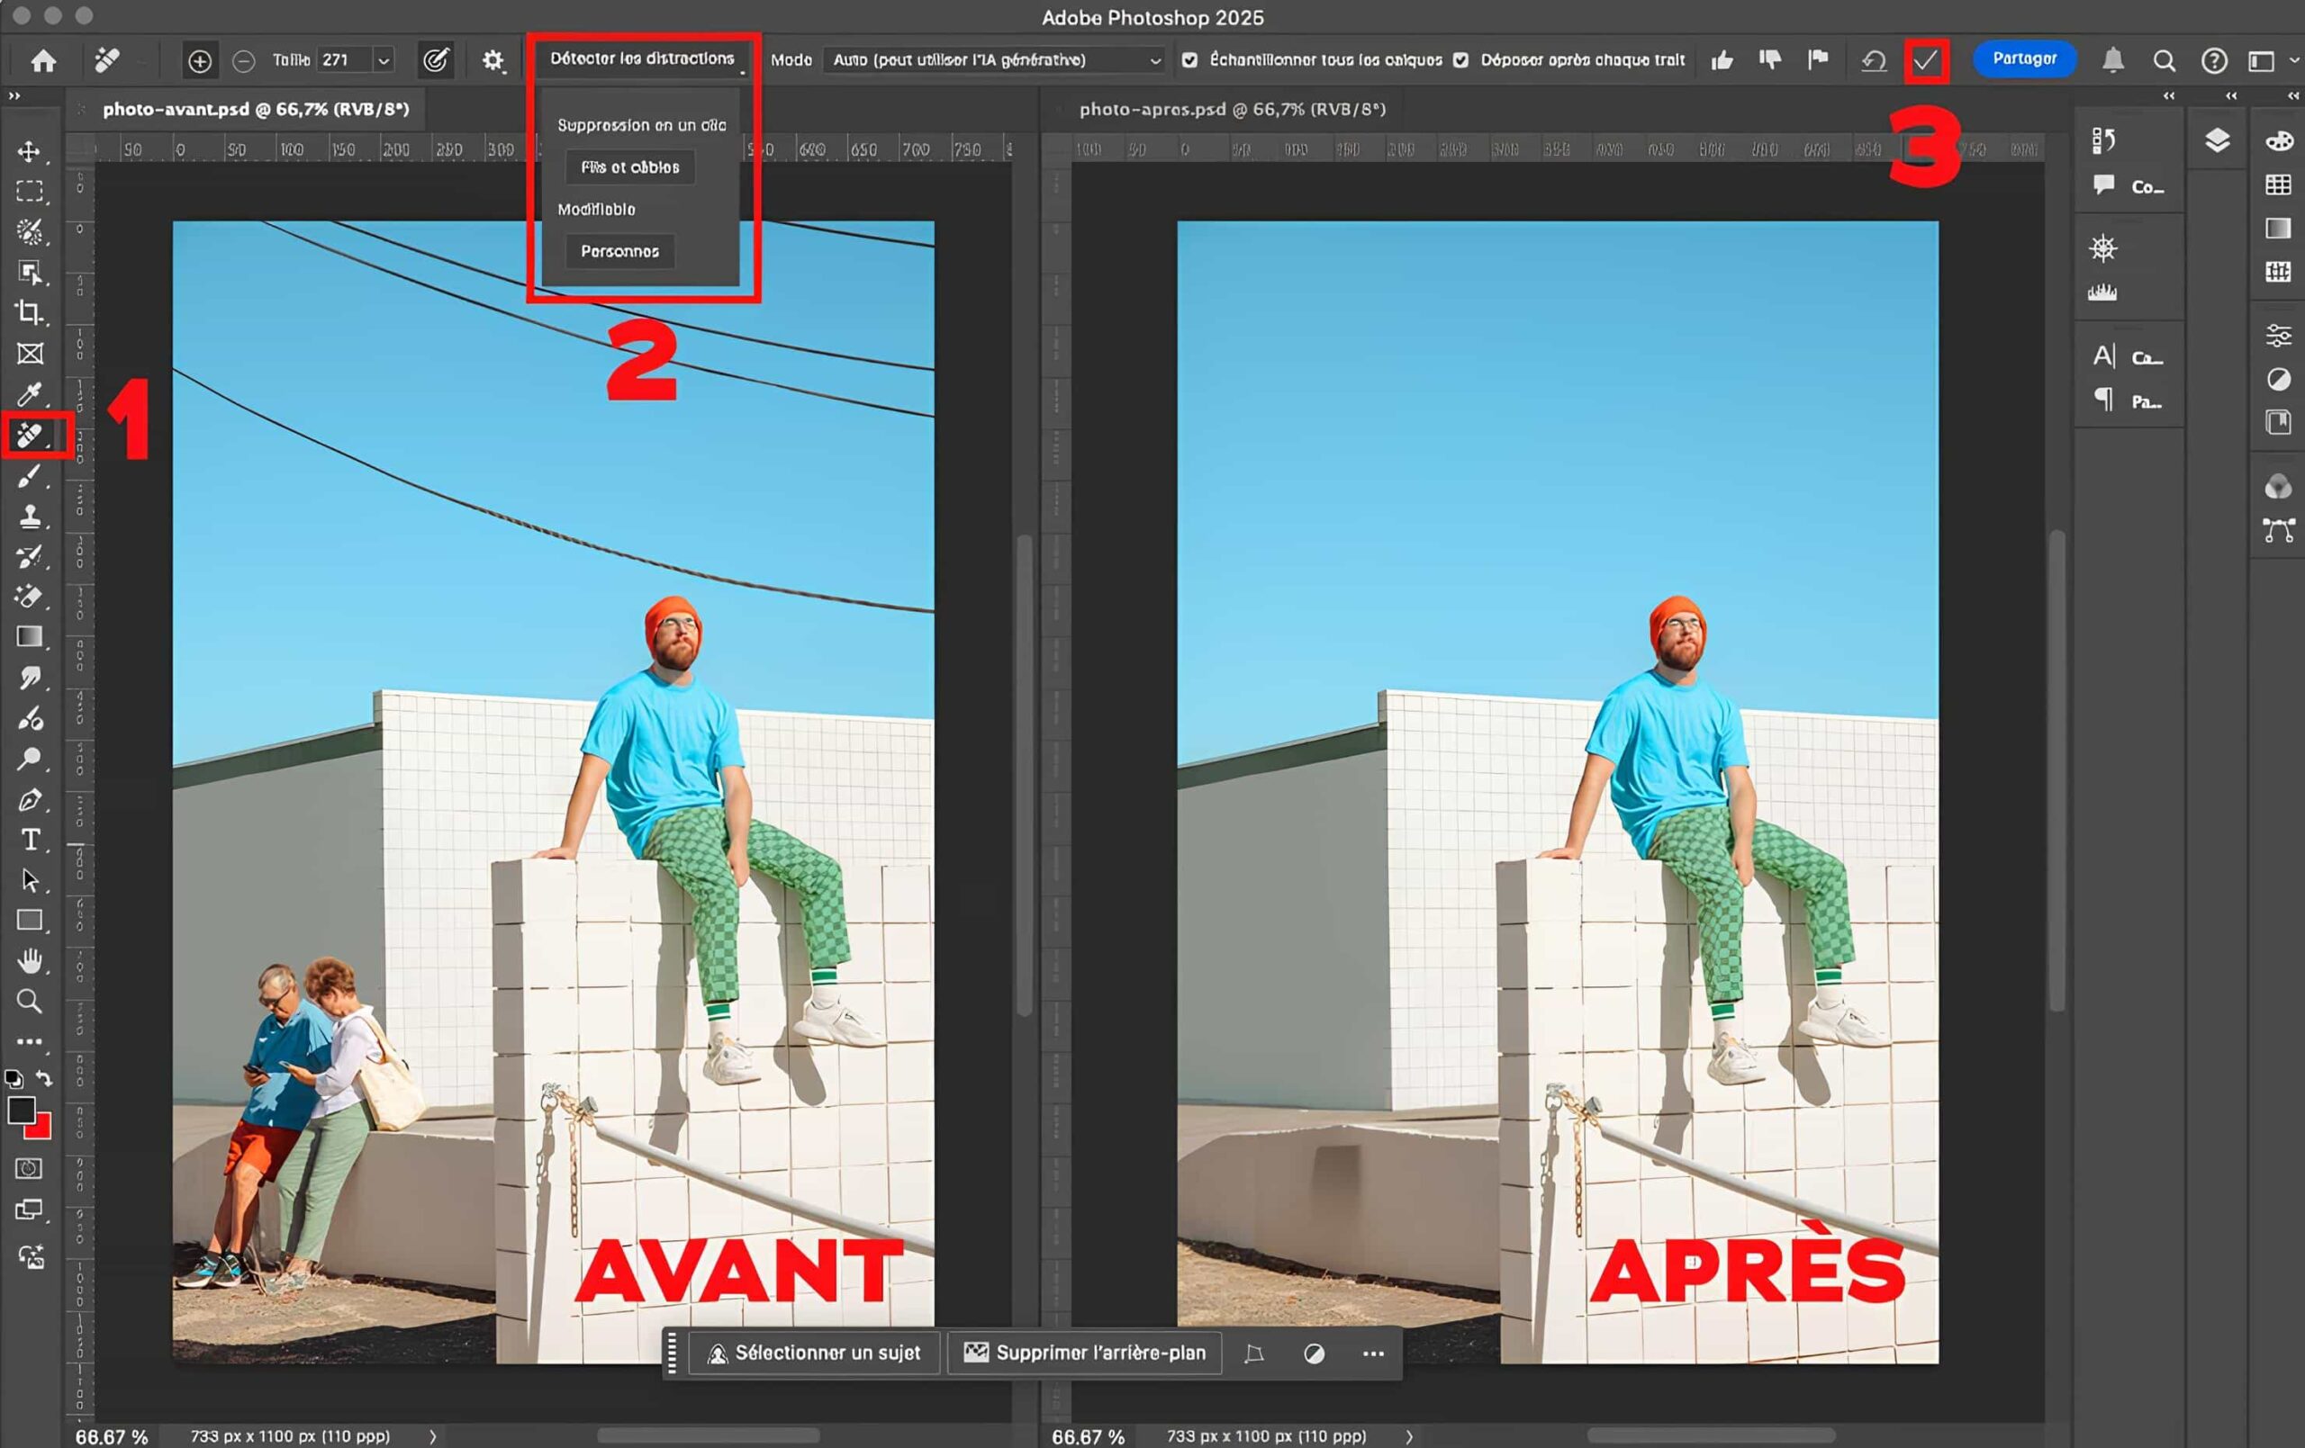The width and height of the screenshot is (2305, 1448).
Task: Expand the Taille size dropdown arrow
Action: (x=383, y=60)
